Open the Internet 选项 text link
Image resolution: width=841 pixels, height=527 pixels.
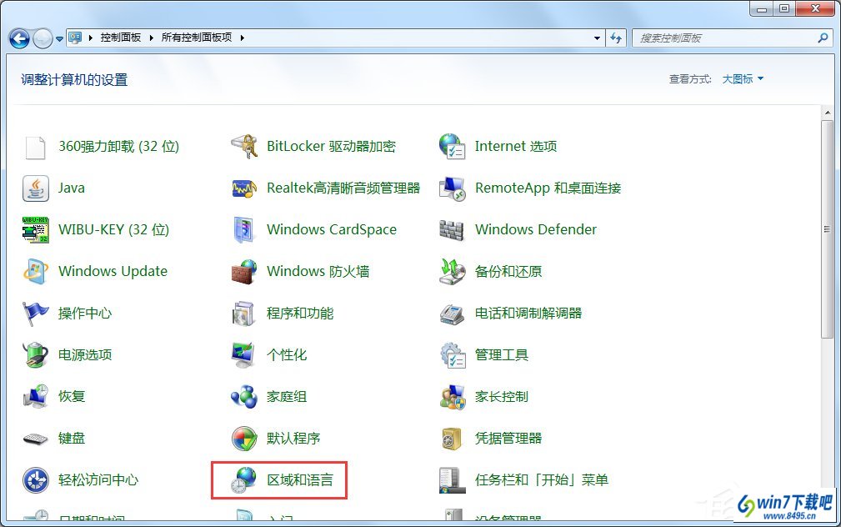click(516, 146)
